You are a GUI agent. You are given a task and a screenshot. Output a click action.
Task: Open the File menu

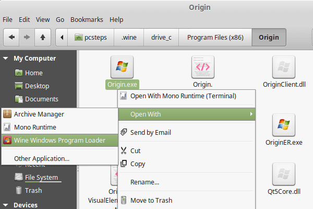coord(7,20)
